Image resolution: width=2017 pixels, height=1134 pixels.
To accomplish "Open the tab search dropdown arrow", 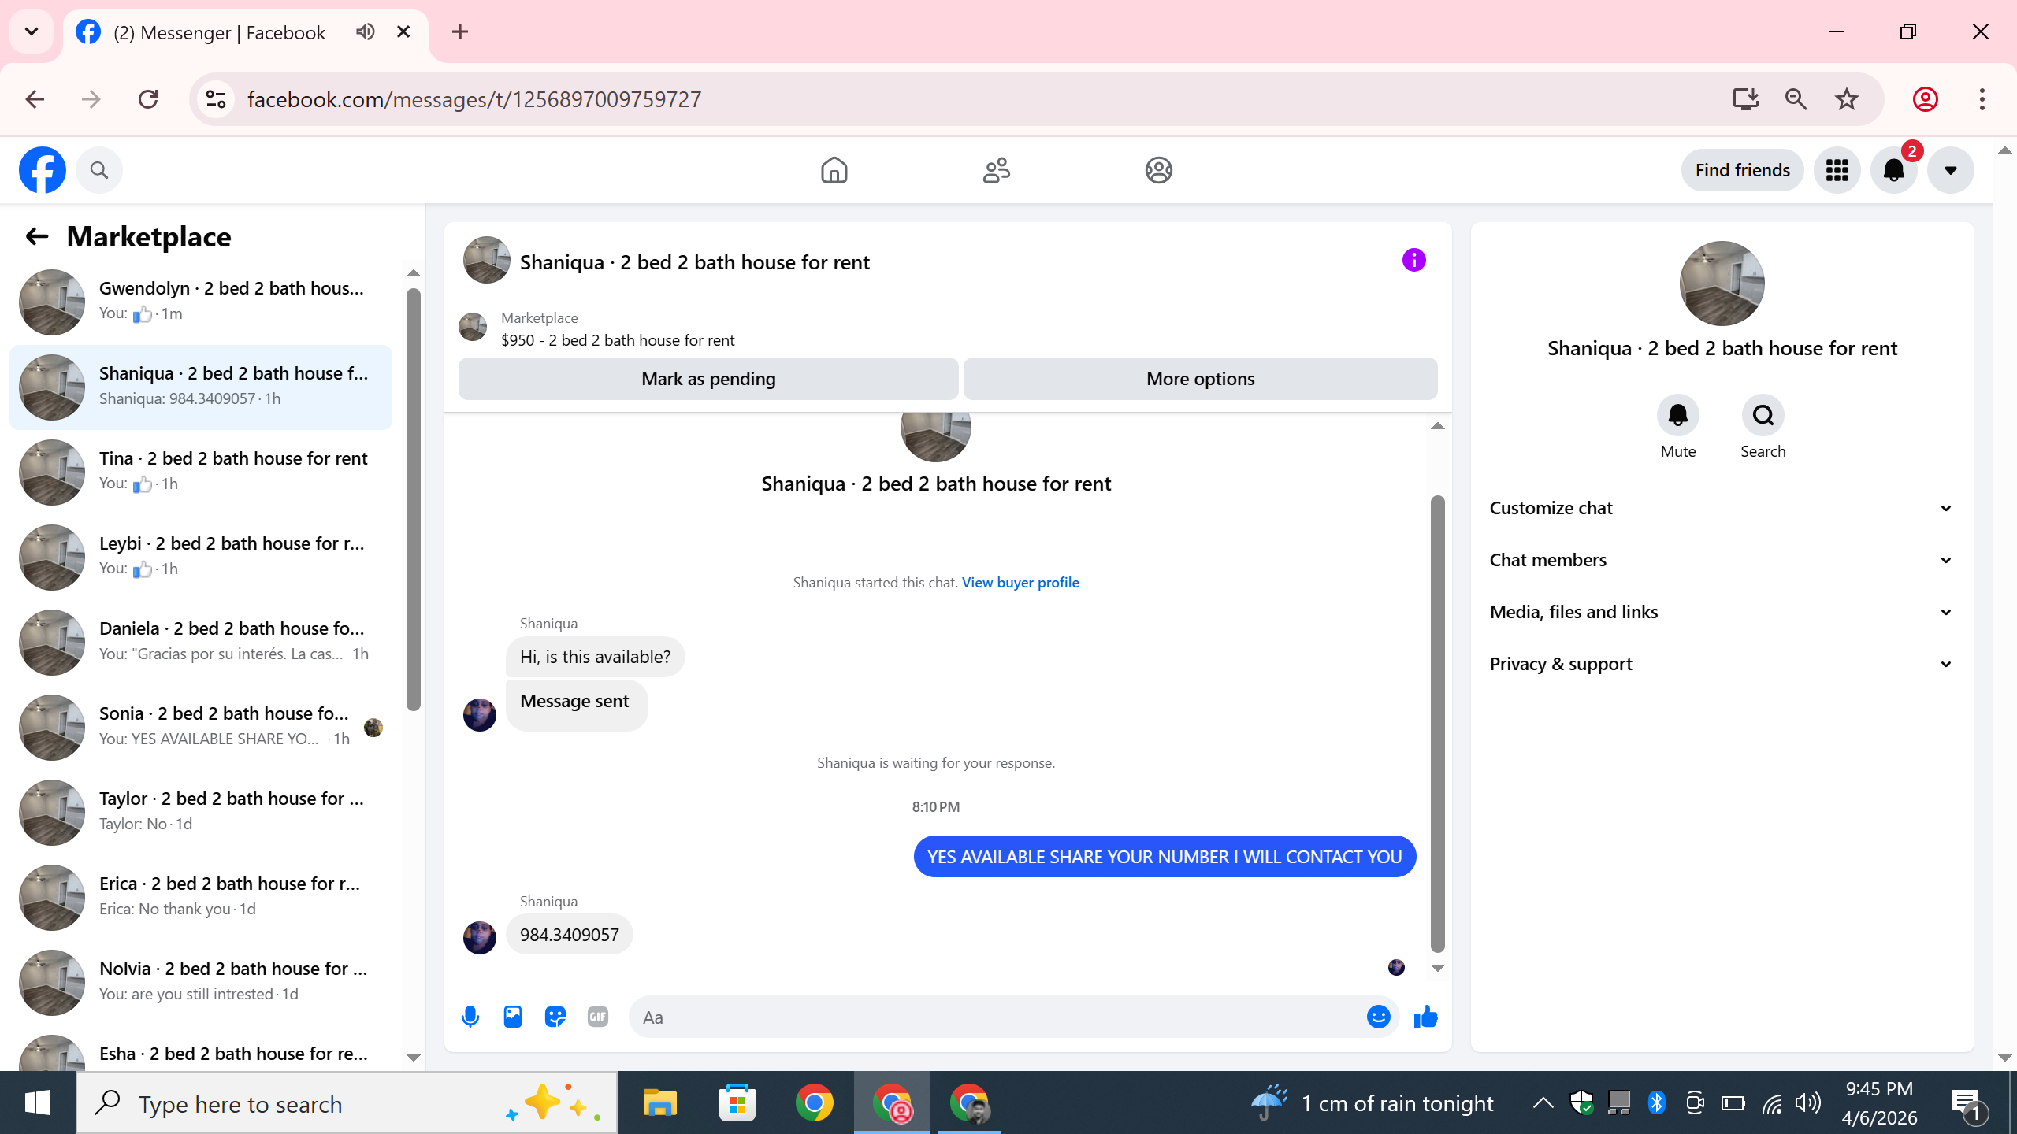I will click(32, 31).
